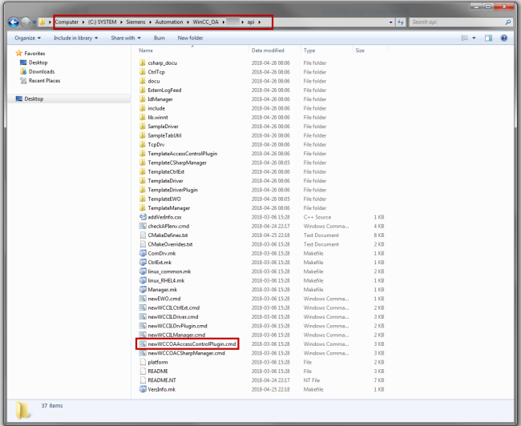Screen dimensions: 521x426
Task: Open the Include in library dropdown
Action: tap(75, 38)
